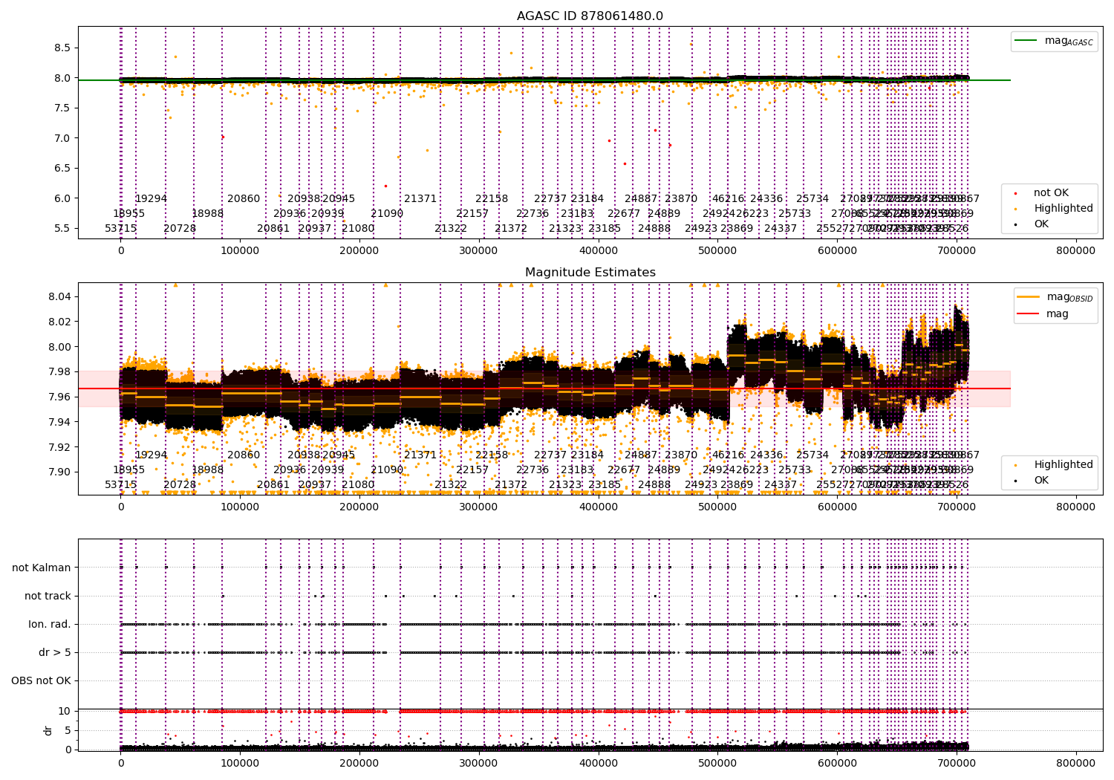Click the 8.04 y-axis tick label
Viewport: 1114px width, 780px height.
[x=59, y=296]
